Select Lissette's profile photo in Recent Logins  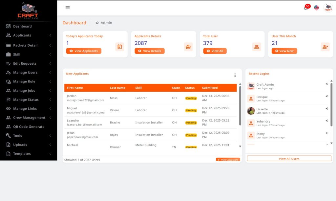tap(251, 111)
